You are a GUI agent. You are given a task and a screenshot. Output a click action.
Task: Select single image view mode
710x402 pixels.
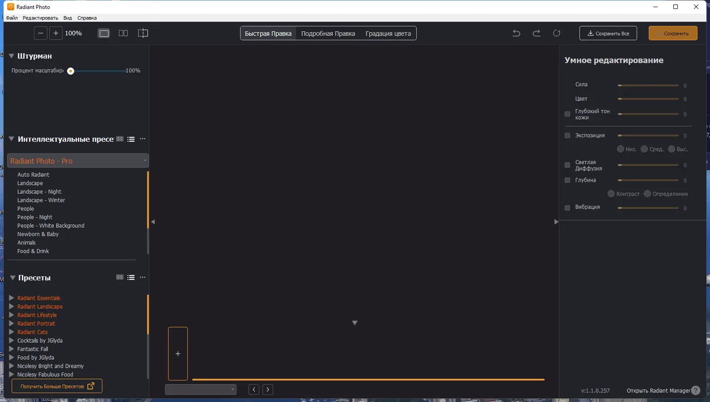click(104, 33)
